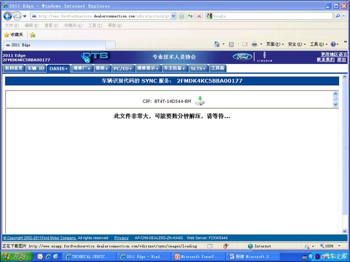Screen dimensions: 350x262
Task: Click the Privacy link in footer
Action: [x=121, y=238]
